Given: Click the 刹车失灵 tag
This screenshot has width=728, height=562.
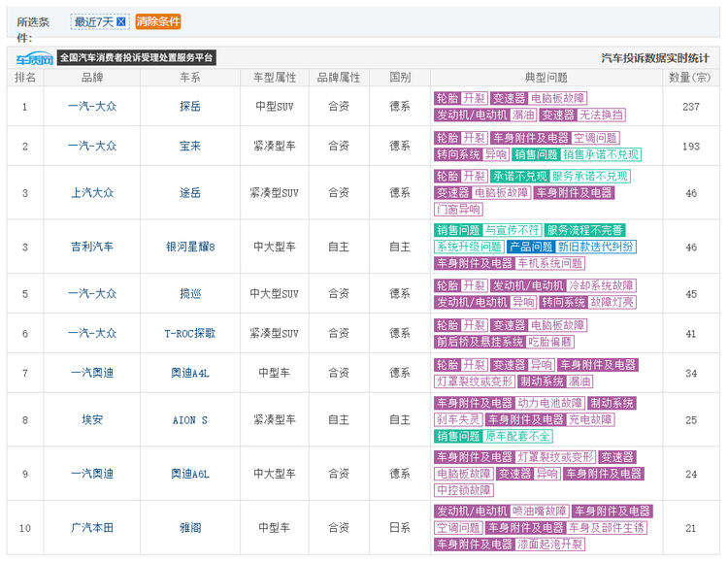Looking at the screenshot, I should [458, 420].
